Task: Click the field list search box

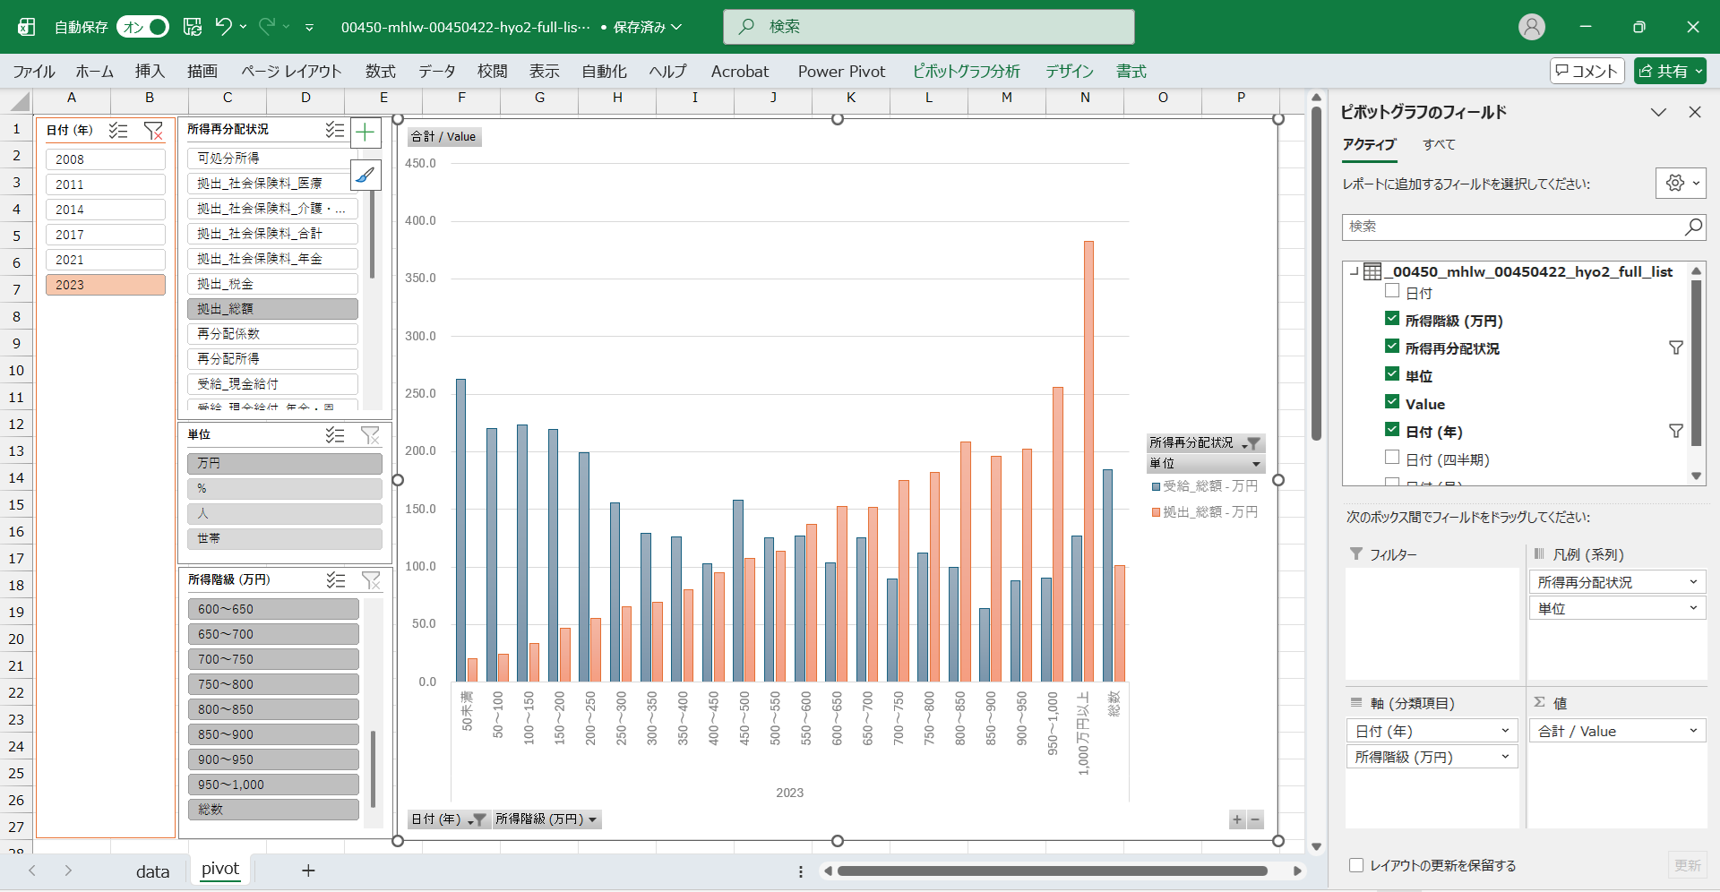Action: click(1514, 227)
